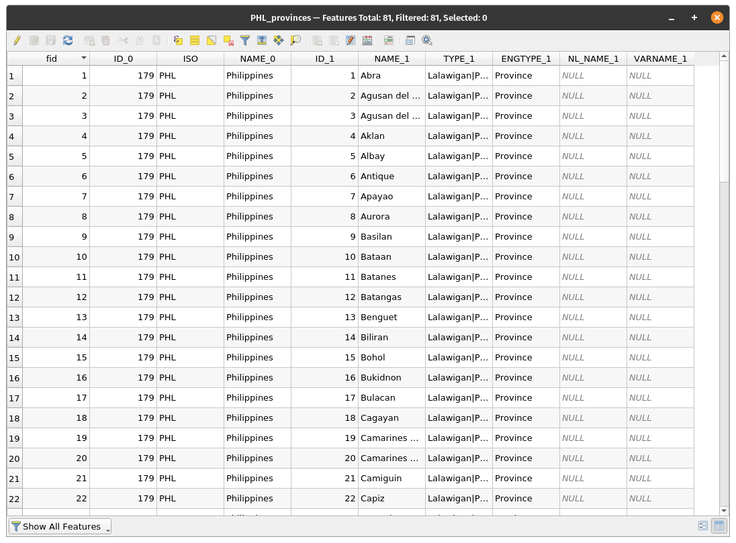Toggle editing mode with pencil icon
Viewport: 736px width, 543px height.
tap(17, 40)
